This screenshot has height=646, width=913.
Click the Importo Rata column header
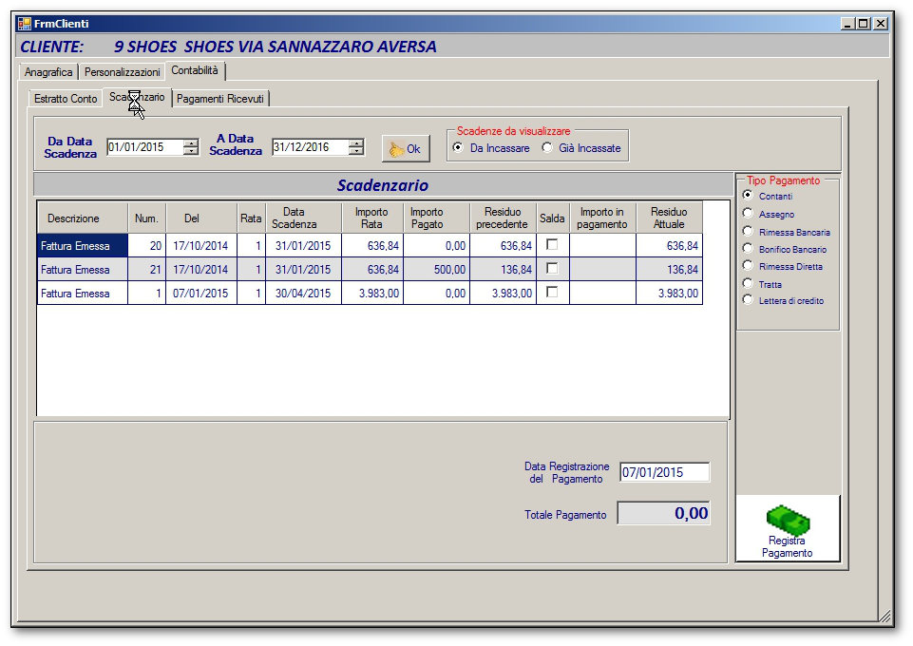(372, 218)
